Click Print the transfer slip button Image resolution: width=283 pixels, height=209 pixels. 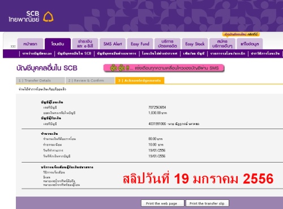tap(207, 203)
